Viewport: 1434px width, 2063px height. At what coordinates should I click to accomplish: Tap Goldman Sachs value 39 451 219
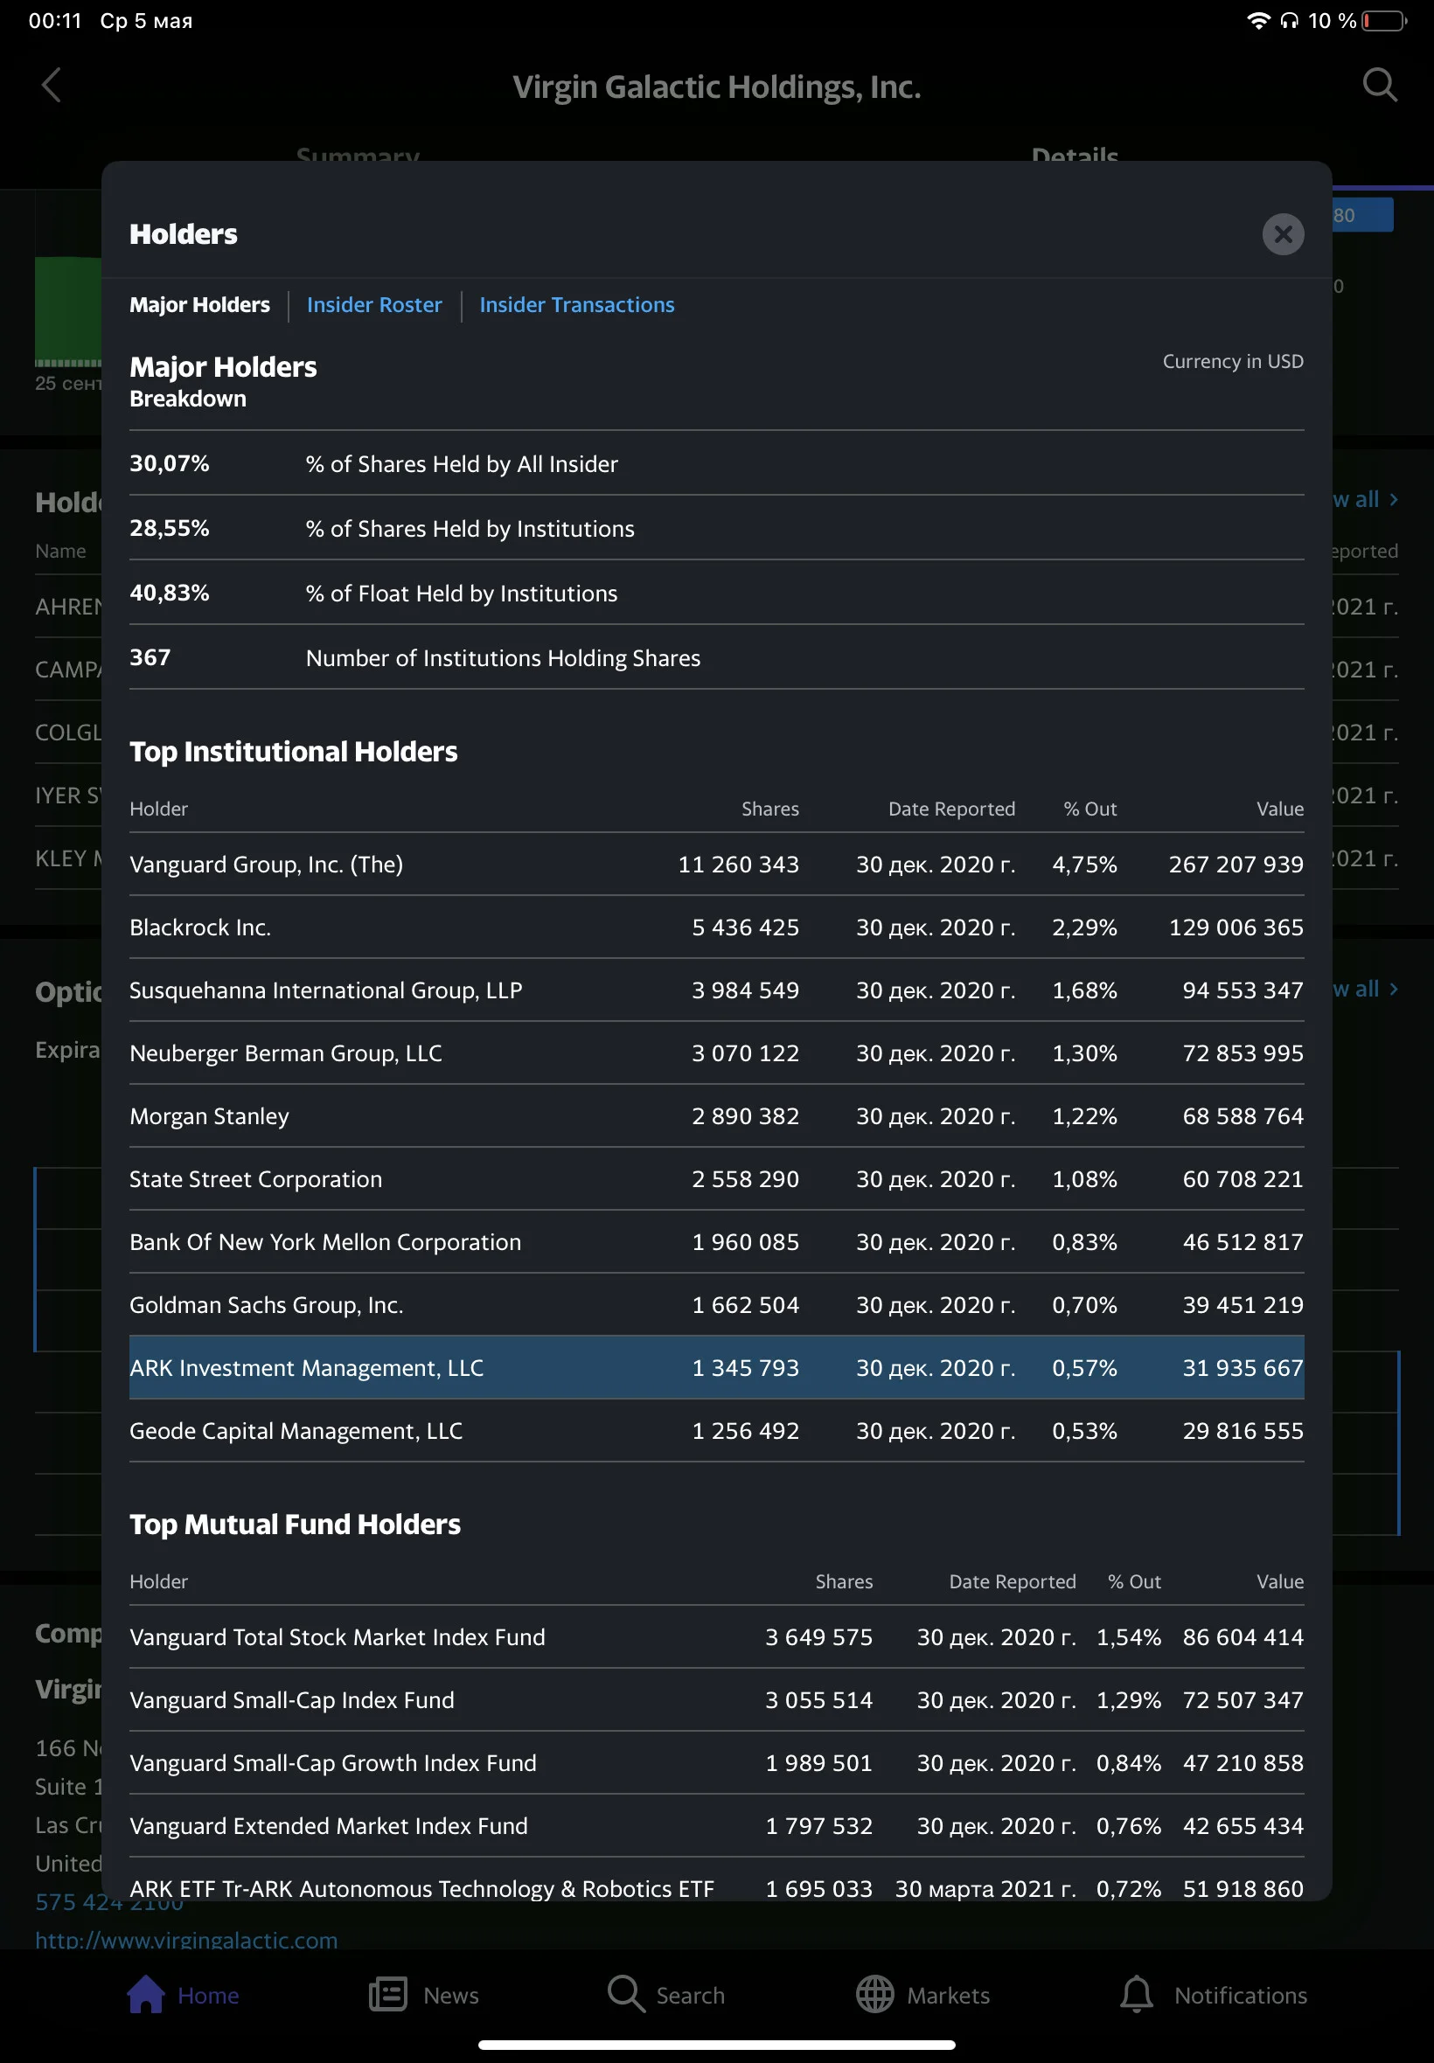1243,1304
